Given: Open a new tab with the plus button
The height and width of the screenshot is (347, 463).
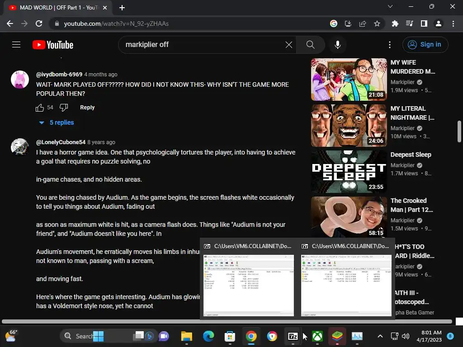Looking at the screenshot, I should coord(122,8).
